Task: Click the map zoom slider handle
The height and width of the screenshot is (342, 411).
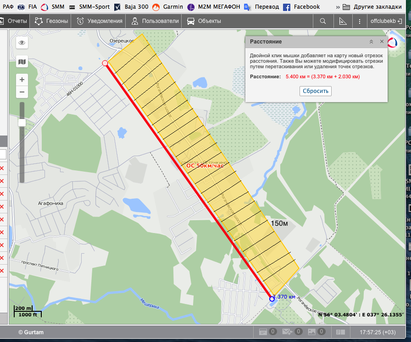Action: click(x=22, y=122)
